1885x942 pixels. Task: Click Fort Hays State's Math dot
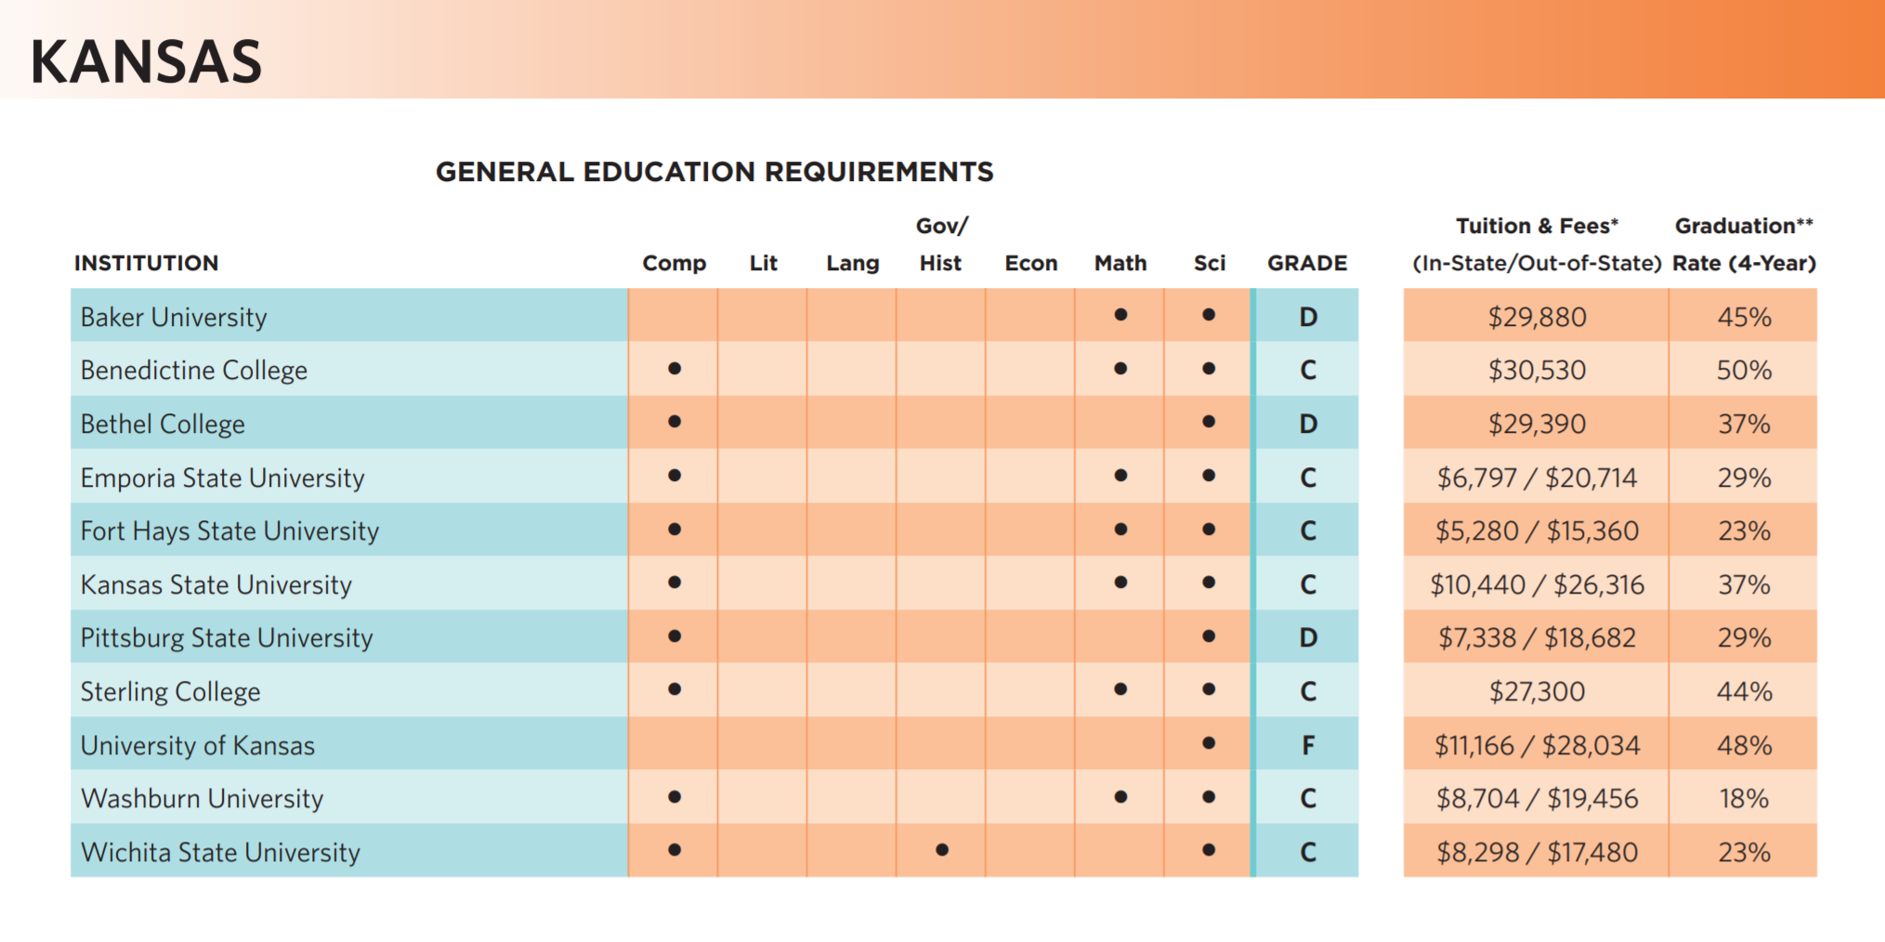coord(1120,530)
